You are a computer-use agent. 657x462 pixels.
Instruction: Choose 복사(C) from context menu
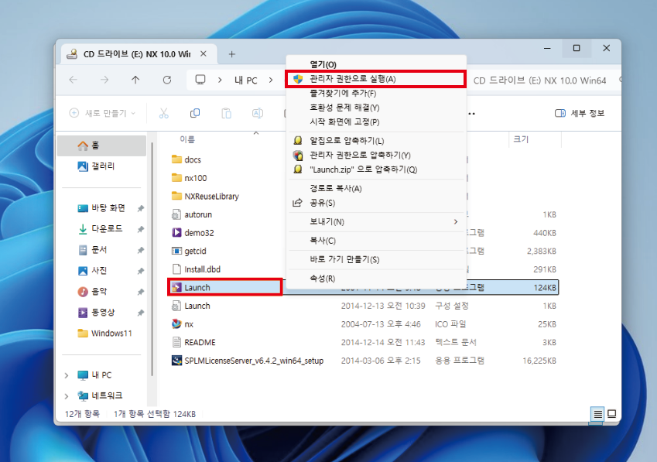pos(376,241)
